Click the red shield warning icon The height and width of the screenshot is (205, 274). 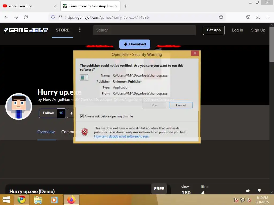pyautogui.click(x=85, y=132)
